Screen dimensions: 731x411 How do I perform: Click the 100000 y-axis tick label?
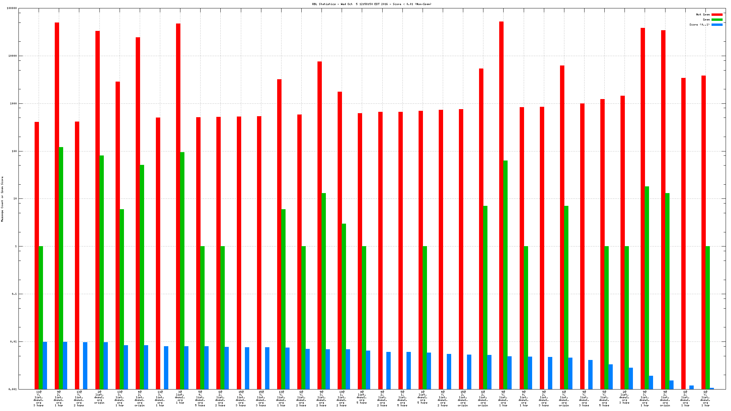tap(12, 8)
